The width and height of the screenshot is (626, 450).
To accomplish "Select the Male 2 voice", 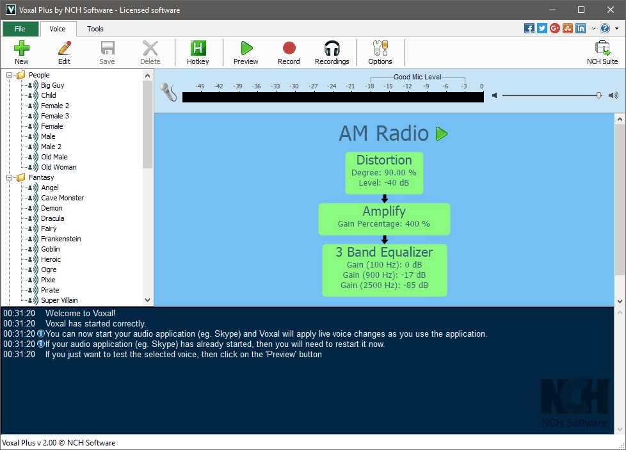I will tap(51, 147).
